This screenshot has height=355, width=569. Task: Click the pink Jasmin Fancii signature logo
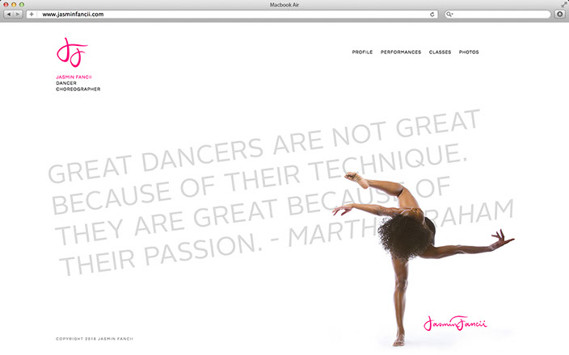click(455, 324)
